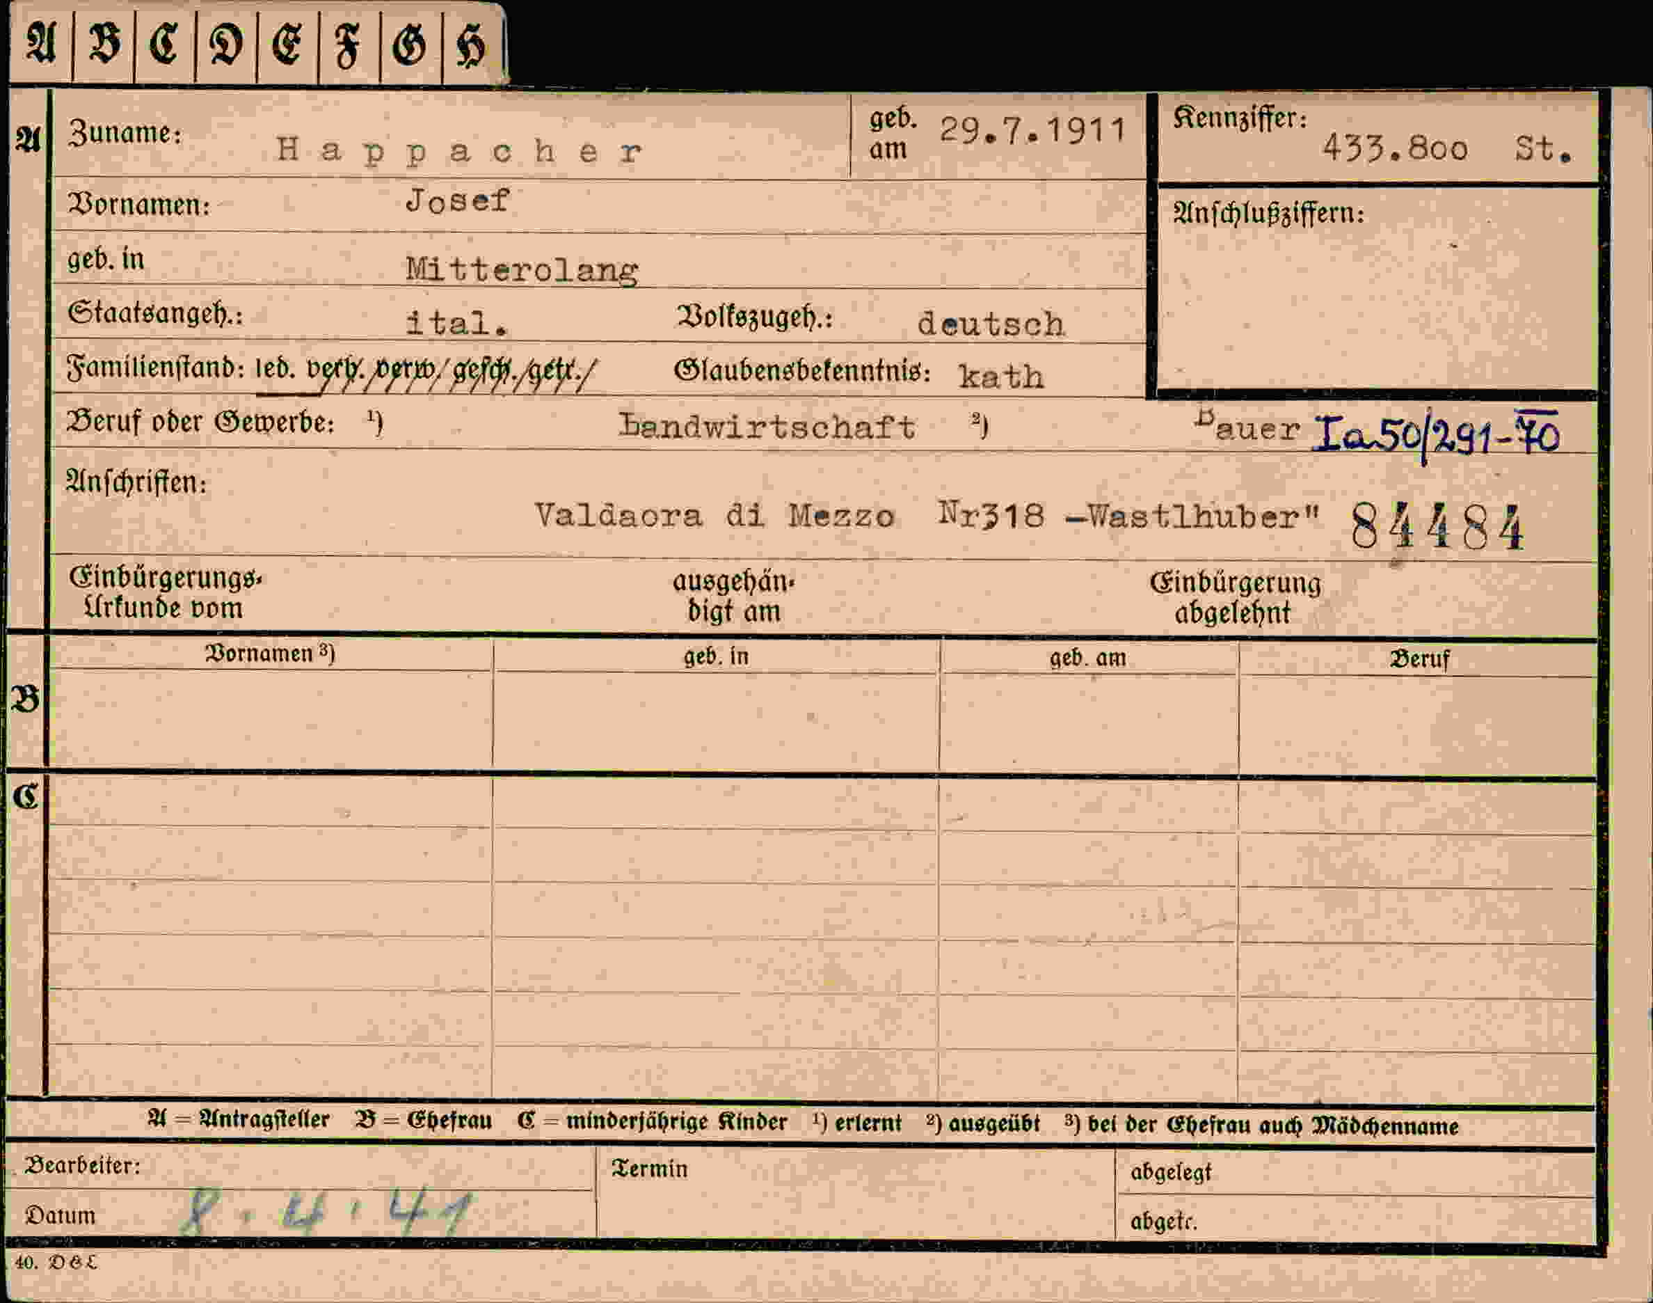
Task: Click the 'Volkszugeh.:' label
Action: [755, 317]
